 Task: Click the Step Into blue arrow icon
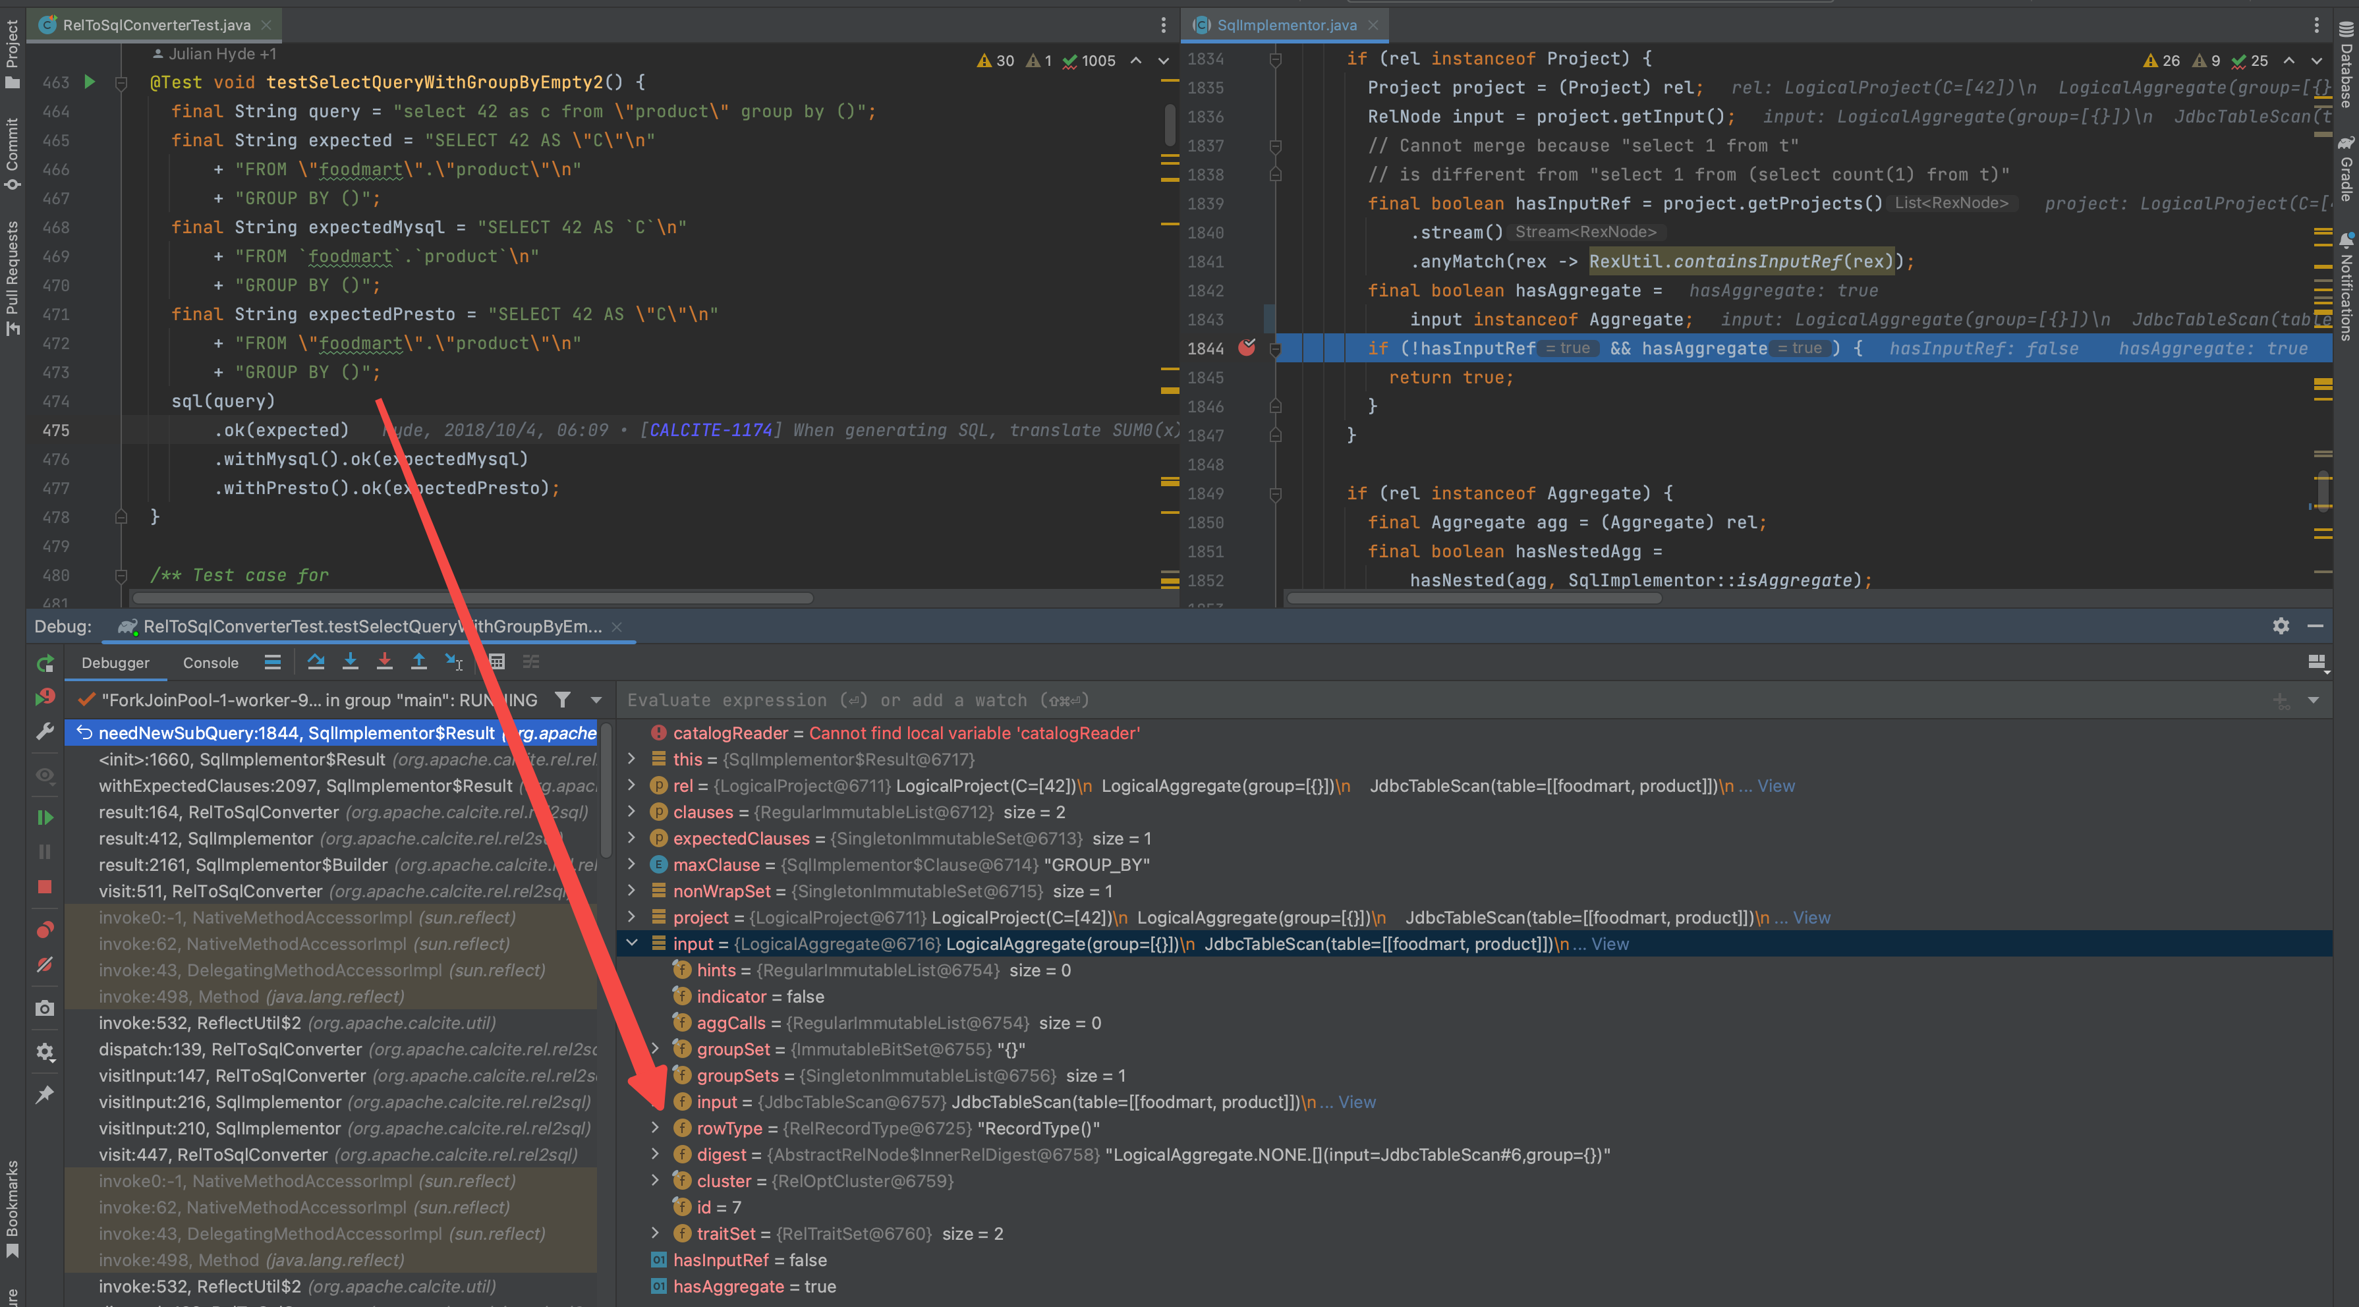coord(350,662)
